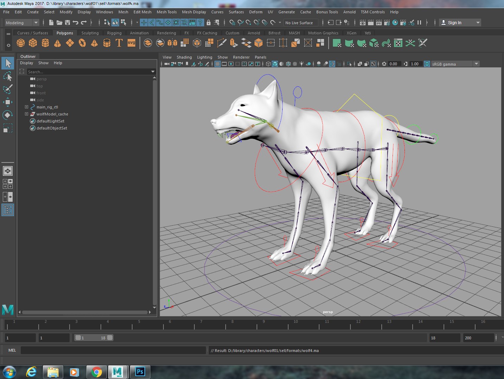Click the New Scene icon
The width and height of the screenshot is (504, 379).
tap(51, 22)
